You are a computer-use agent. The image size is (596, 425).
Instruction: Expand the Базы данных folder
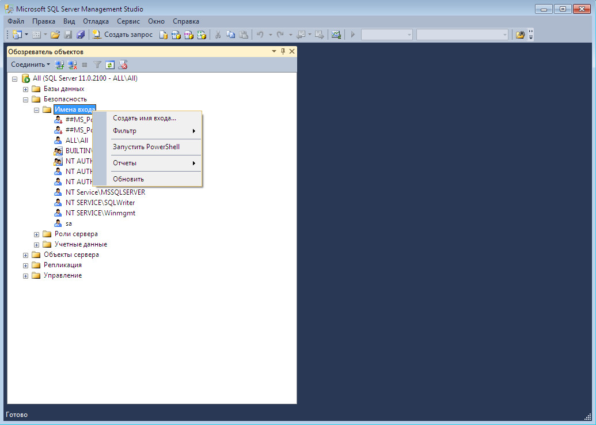(25, 89)
